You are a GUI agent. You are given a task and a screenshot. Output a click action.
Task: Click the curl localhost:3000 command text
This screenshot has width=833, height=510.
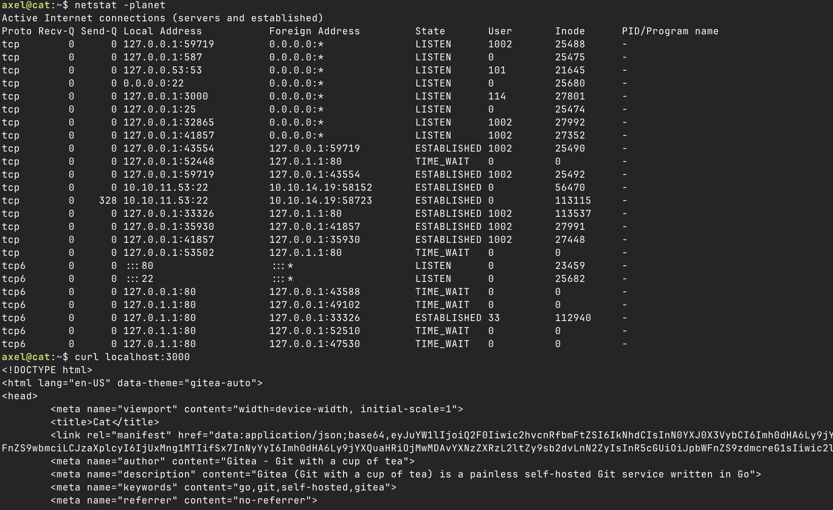132,357
